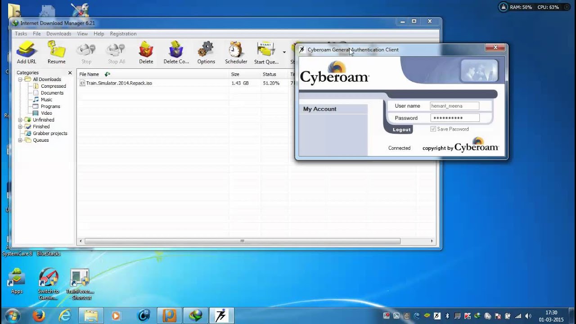This screenshot has height=324, width=576.
Task: Open the Windows Start button
Action: 12,316
